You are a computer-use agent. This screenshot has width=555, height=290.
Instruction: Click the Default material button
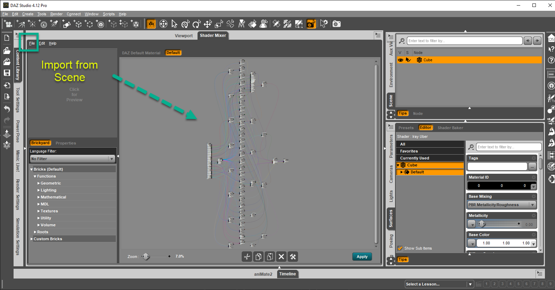[x=173, y=53]
